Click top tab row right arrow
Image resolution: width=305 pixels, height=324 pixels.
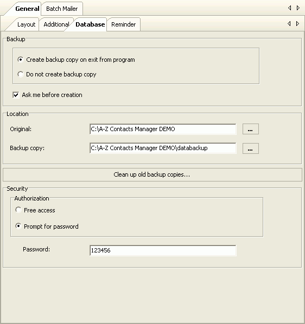[298, 8]
